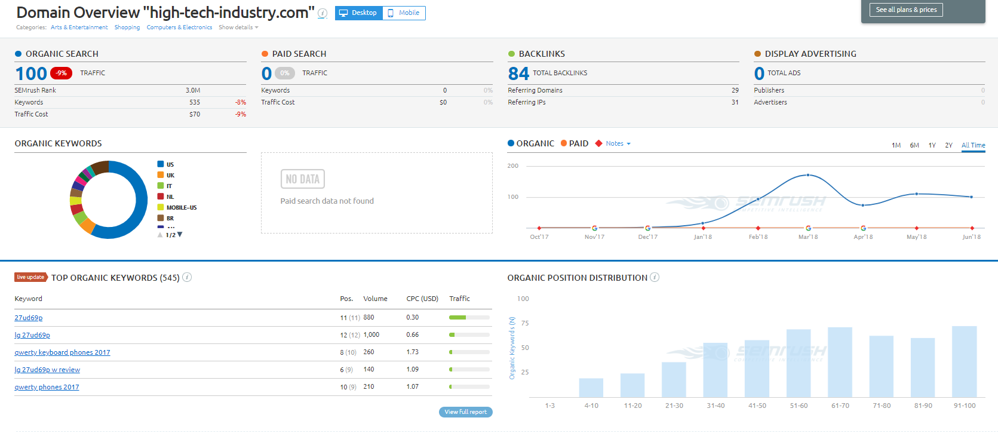The image size is (998, 436).
Task: Click the red note diamond at Jun'18
Action: click(972, 228)
